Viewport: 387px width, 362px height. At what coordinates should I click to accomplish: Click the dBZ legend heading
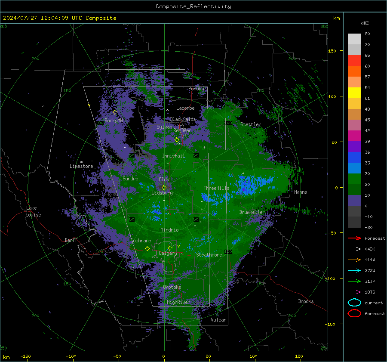coord(365,23)
